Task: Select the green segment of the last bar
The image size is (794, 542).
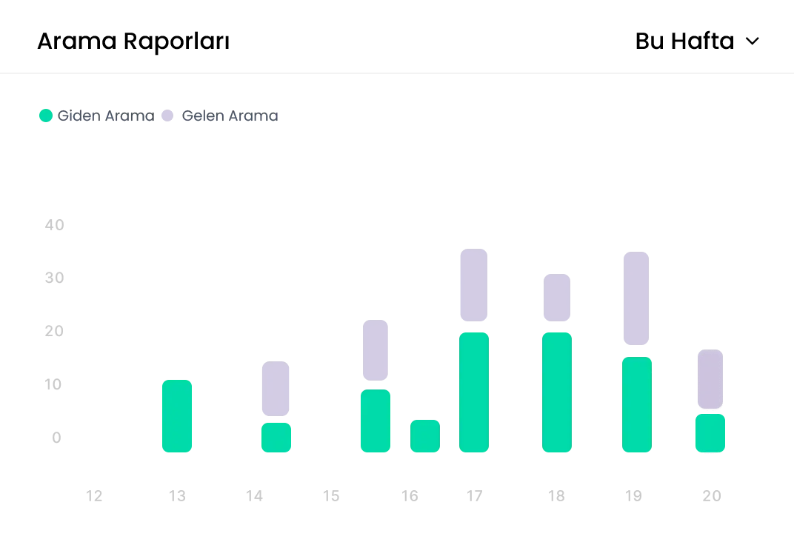Action: [x=710, y=434]
